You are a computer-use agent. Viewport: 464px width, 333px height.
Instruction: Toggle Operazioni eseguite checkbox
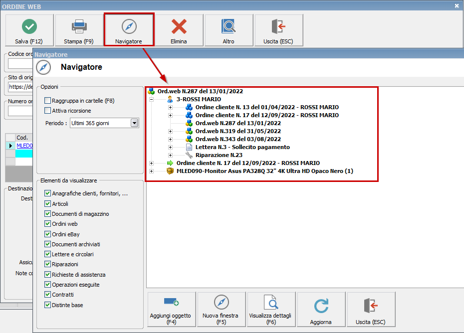pyautogui.click(x=47, y=285)
